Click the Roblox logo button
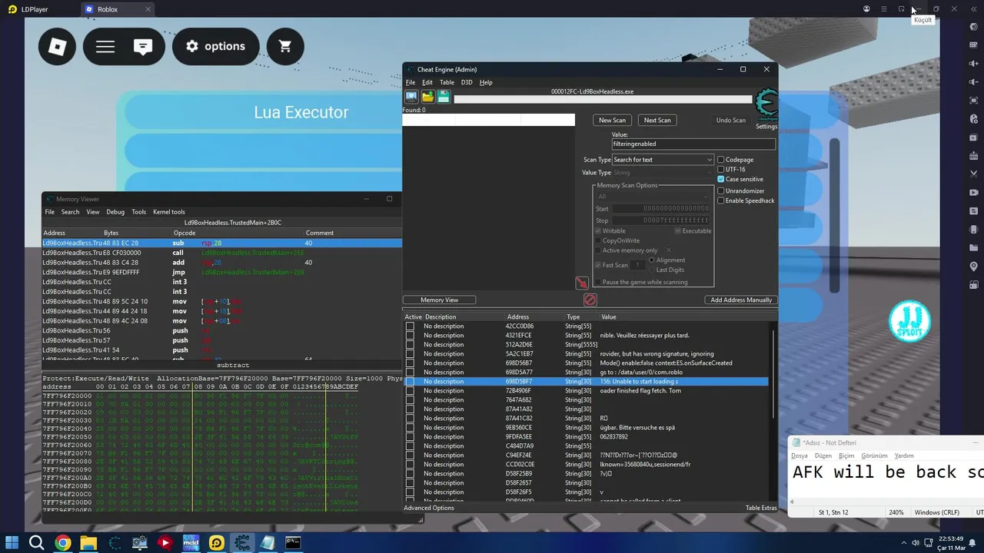Image resolution: width=984 pixels, height=553 pixels. (58, 47)
